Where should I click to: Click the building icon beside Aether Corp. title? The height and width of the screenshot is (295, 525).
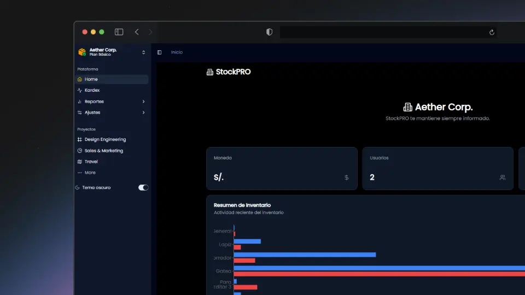tap(408, 107)
